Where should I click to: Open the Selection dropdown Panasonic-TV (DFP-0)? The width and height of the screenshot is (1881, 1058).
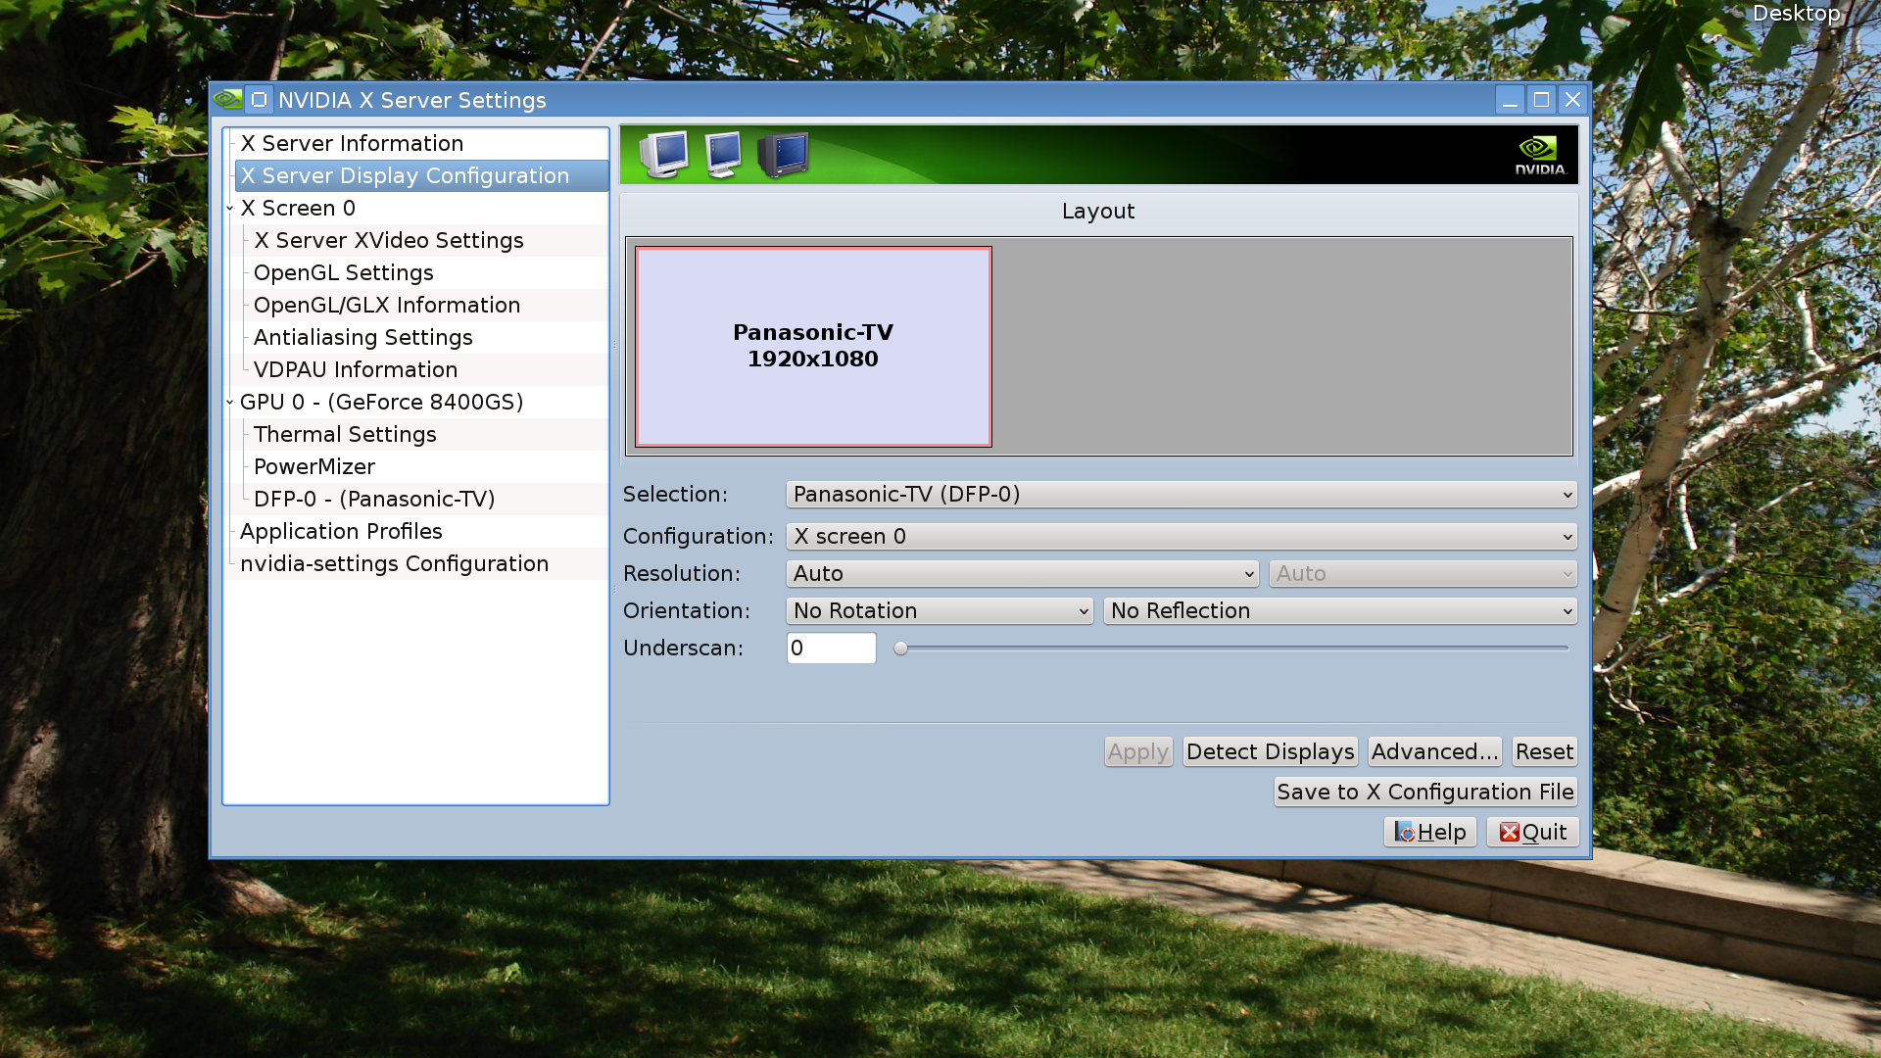[1182, 495]
